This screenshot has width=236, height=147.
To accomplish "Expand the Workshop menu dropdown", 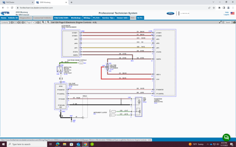I will tap(76, 18).
